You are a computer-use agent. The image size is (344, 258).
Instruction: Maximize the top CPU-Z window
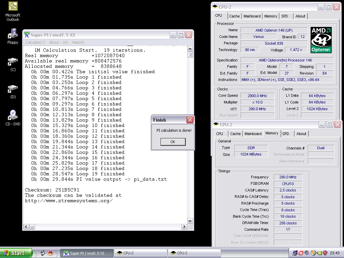pos(329,7)
